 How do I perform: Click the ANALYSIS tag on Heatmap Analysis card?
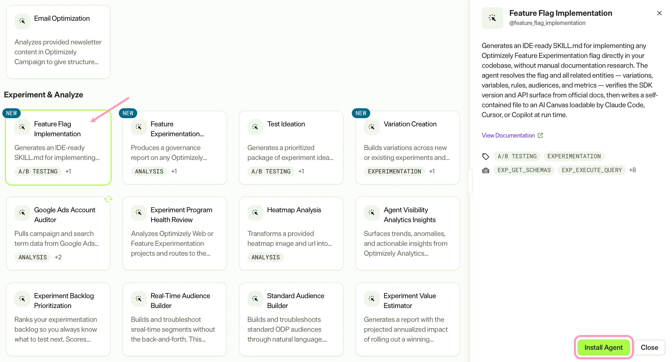coord(266,257)
